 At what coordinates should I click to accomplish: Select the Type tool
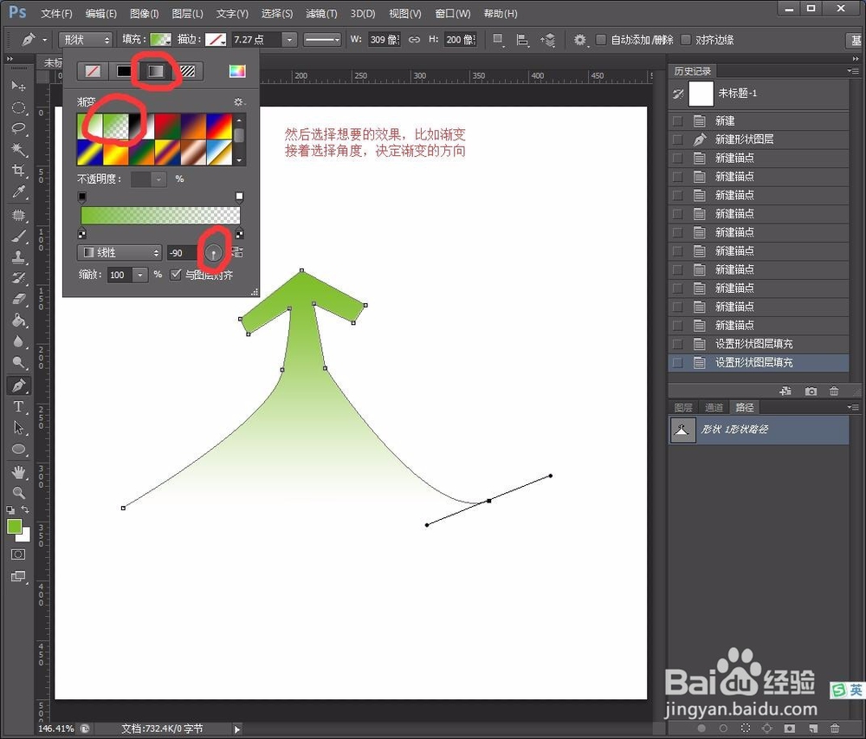(x=19, y=407)
